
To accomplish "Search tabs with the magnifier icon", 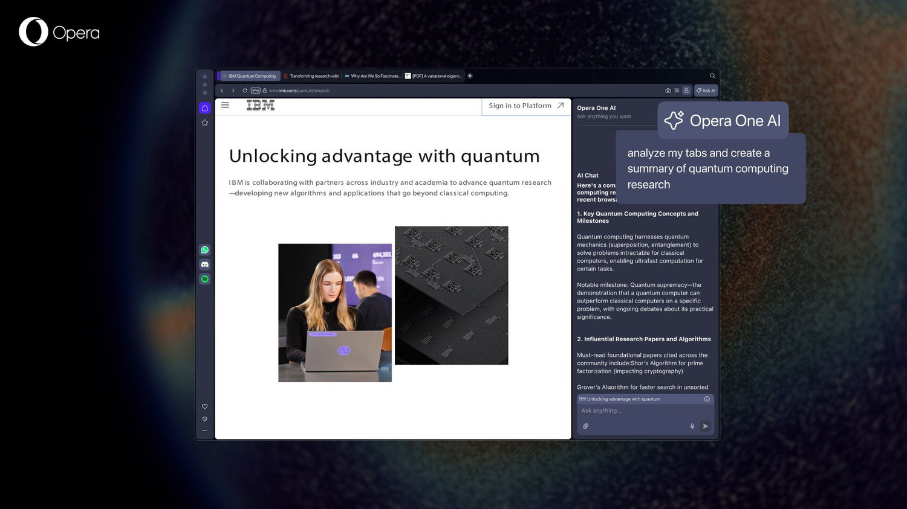I will (712, 76).
